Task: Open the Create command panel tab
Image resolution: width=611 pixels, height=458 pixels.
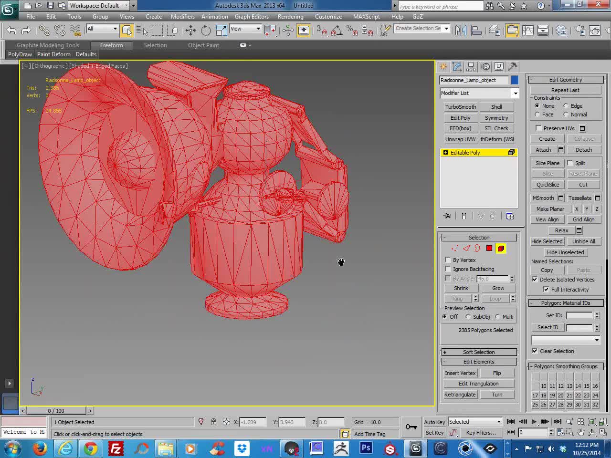Action: click(443, 67)
